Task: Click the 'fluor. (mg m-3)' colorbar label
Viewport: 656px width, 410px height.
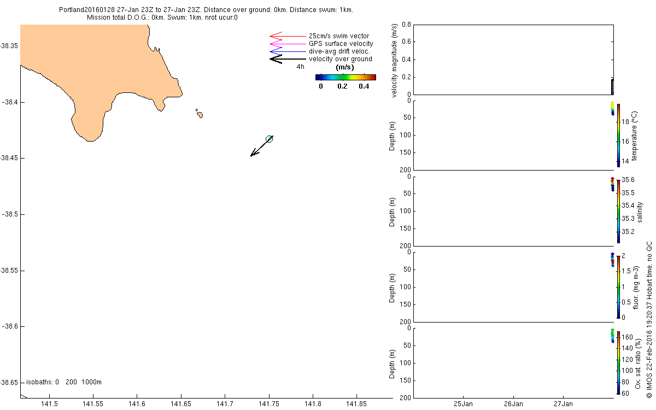Action: click(635, 286)
